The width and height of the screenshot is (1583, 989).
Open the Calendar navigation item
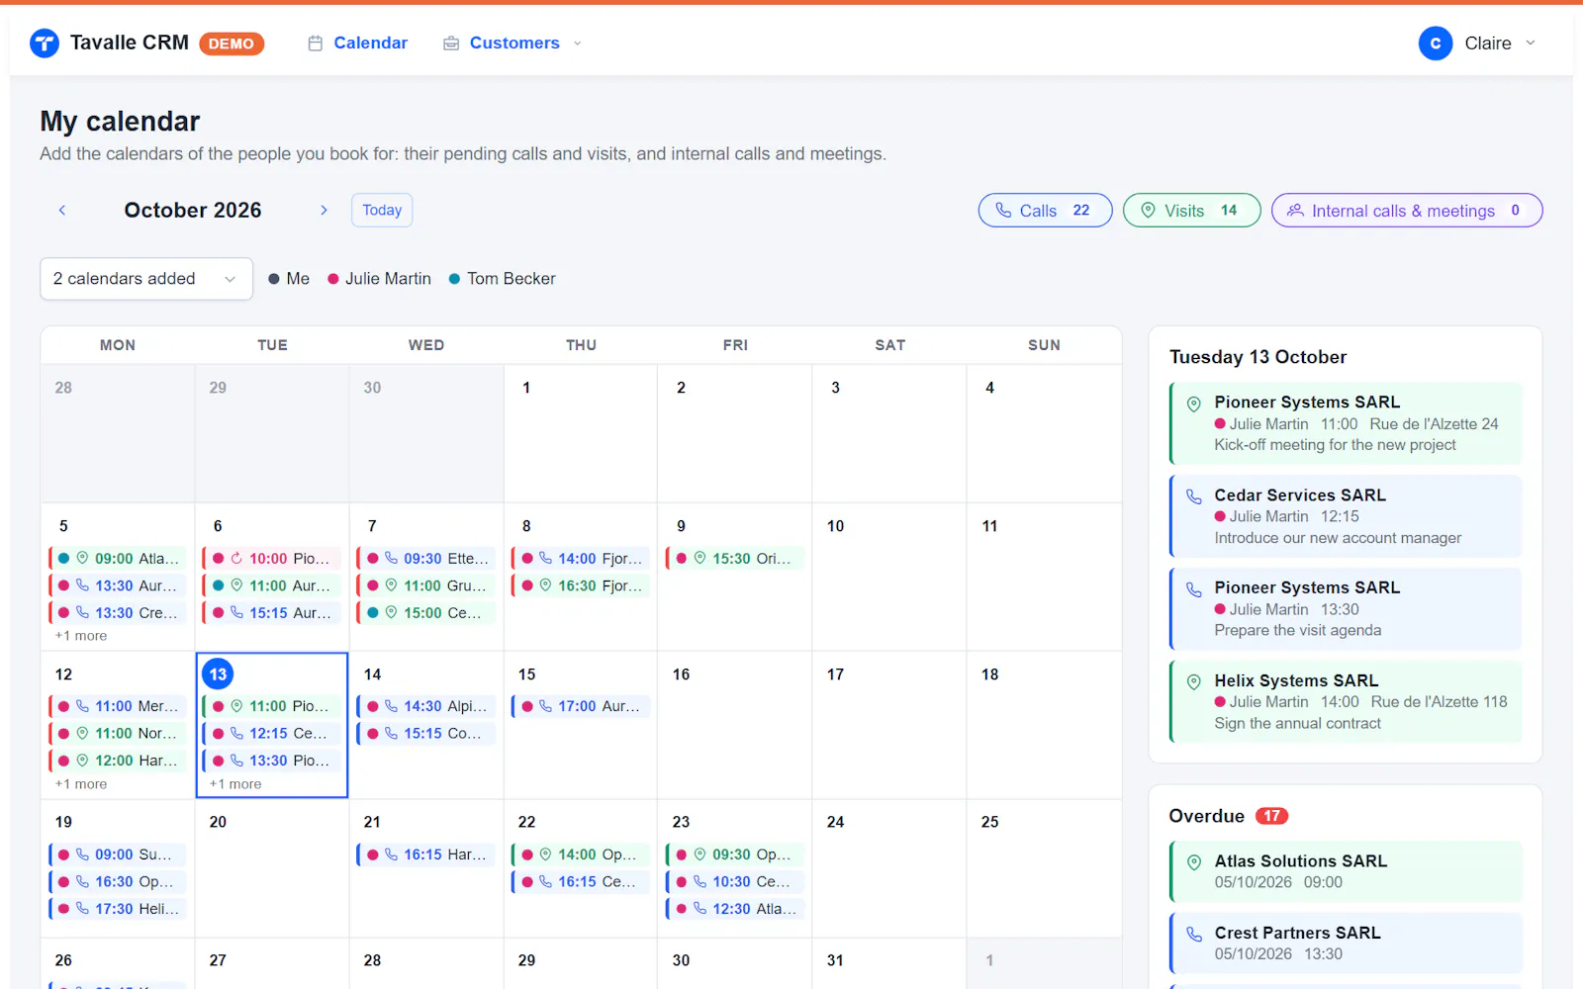point(358,44)
